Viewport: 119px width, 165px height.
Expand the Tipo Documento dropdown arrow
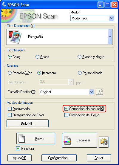pos(110,37)
